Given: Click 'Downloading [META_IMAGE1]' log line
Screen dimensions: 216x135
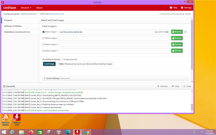Looking at the screenshot, I should click(x=42, y=96).
